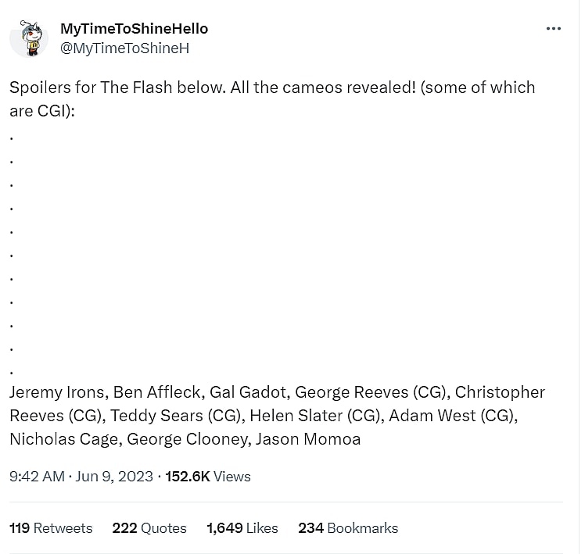Click the name Jeremy Irons in tweet
Screen dimensions: 585x554
pos(58,392)
